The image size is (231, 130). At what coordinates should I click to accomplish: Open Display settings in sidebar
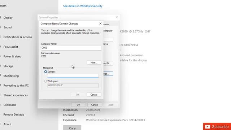(x=8, y=18)
